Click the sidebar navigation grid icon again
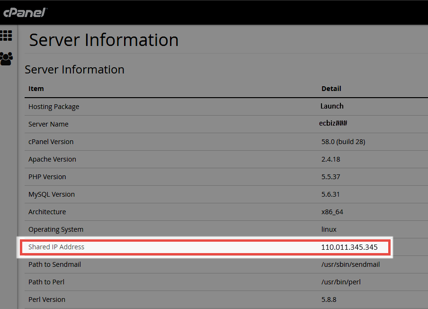The image size is (428, 309). tap(7, 36)
